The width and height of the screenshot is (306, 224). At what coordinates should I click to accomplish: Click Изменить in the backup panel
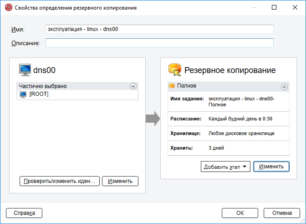tap(271, 167)
